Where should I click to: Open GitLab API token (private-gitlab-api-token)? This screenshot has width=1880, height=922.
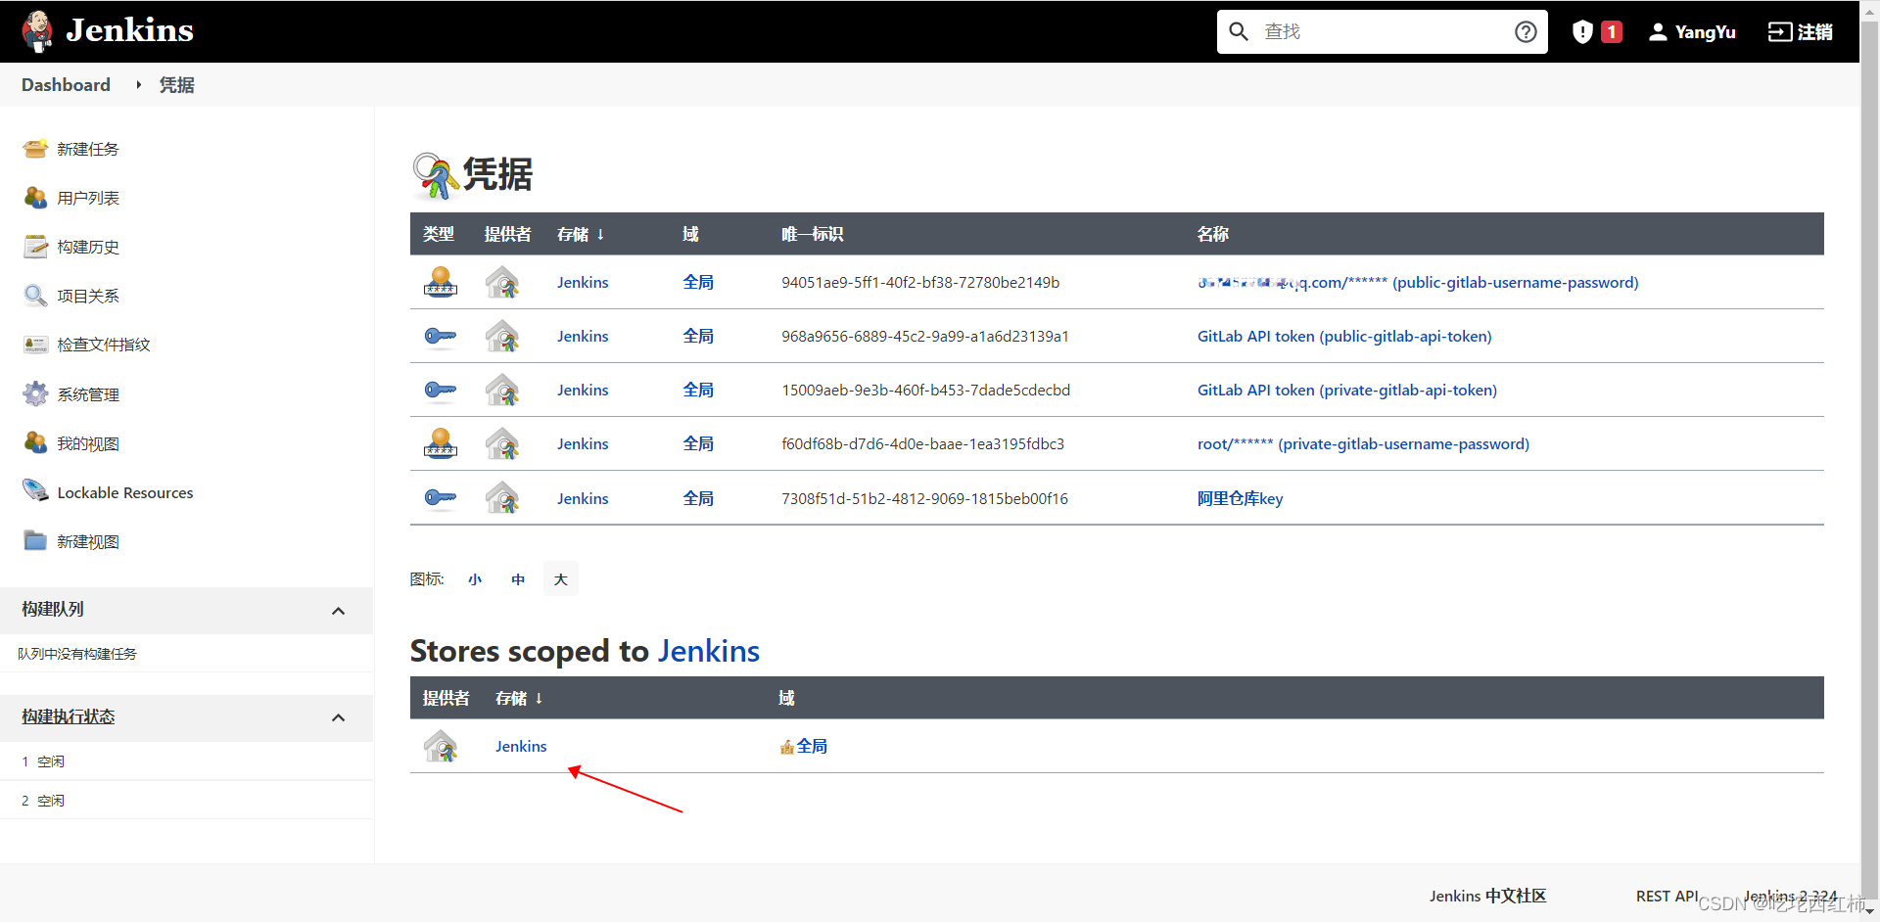pos(1347,390)
